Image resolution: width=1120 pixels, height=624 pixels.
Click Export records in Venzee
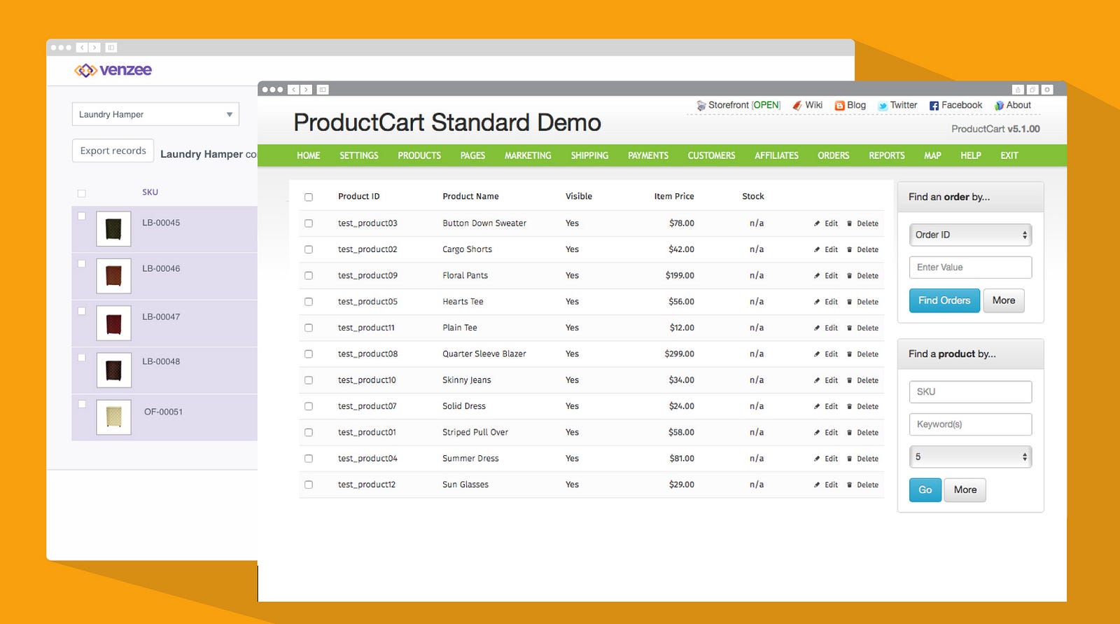[113, 151]
